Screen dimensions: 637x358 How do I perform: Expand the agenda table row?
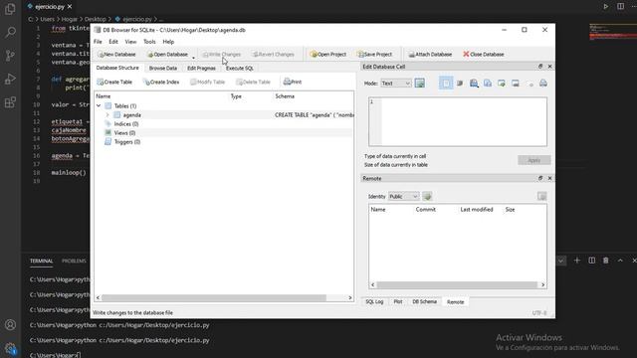pyautogui.click(x=107, y=115)
